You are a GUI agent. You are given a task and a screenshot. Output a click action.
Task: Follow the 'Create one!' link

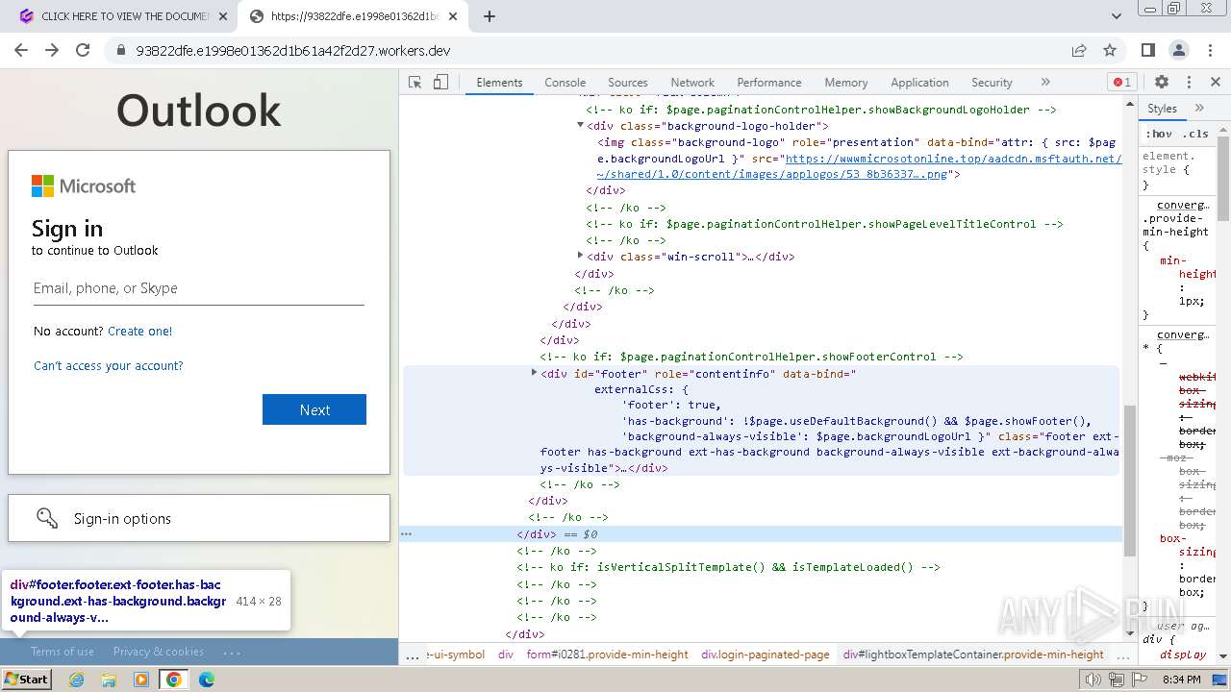coord(140,331)
